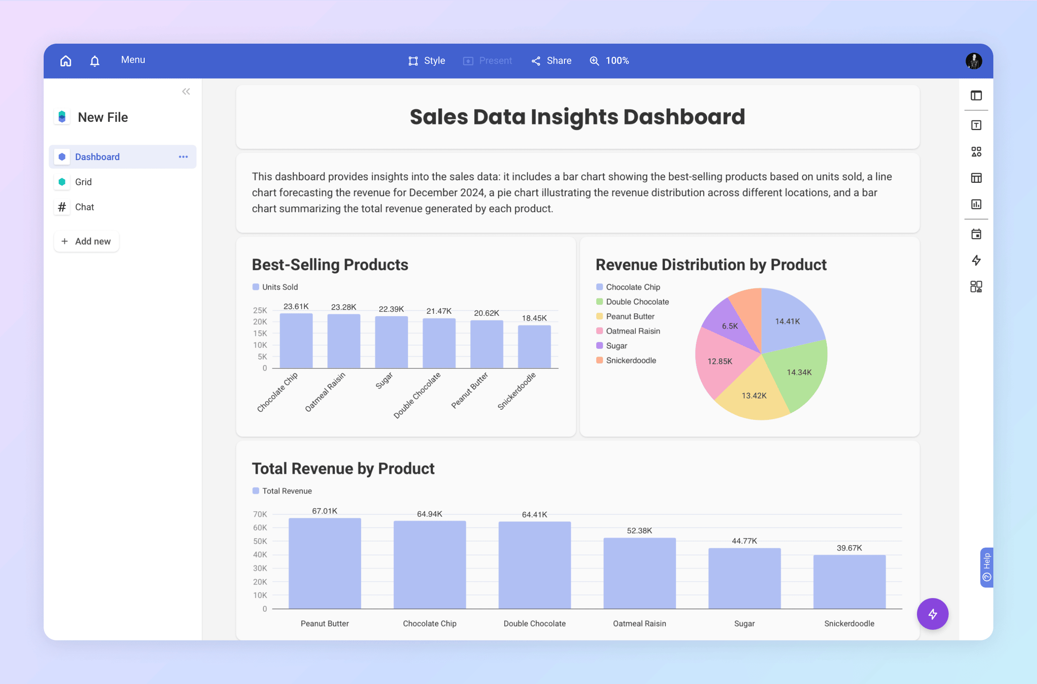The width and height of the screenshot is (1037, 684).
Task: Open the shapes elements icon in right sidebar
Action: pyautogui.click(x=976, y=151)
